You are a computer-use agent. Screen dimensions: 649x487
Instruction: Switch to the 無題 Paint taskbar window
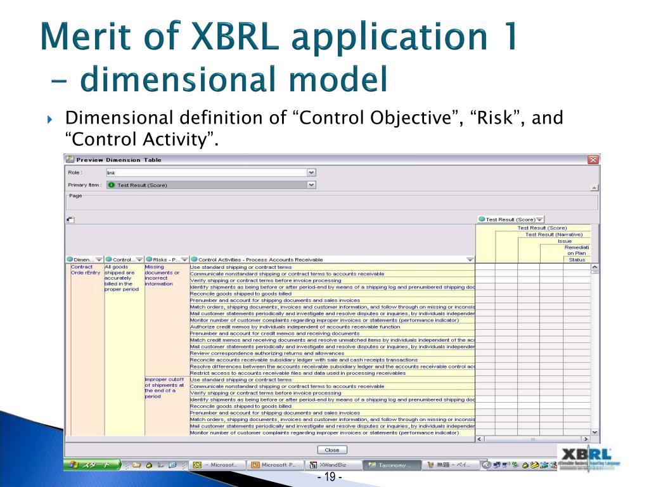pyautogui.click(x=450, y=465)
